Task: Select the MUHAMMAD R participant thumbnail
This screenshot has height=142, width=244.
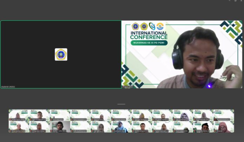Action: (224, 115)
